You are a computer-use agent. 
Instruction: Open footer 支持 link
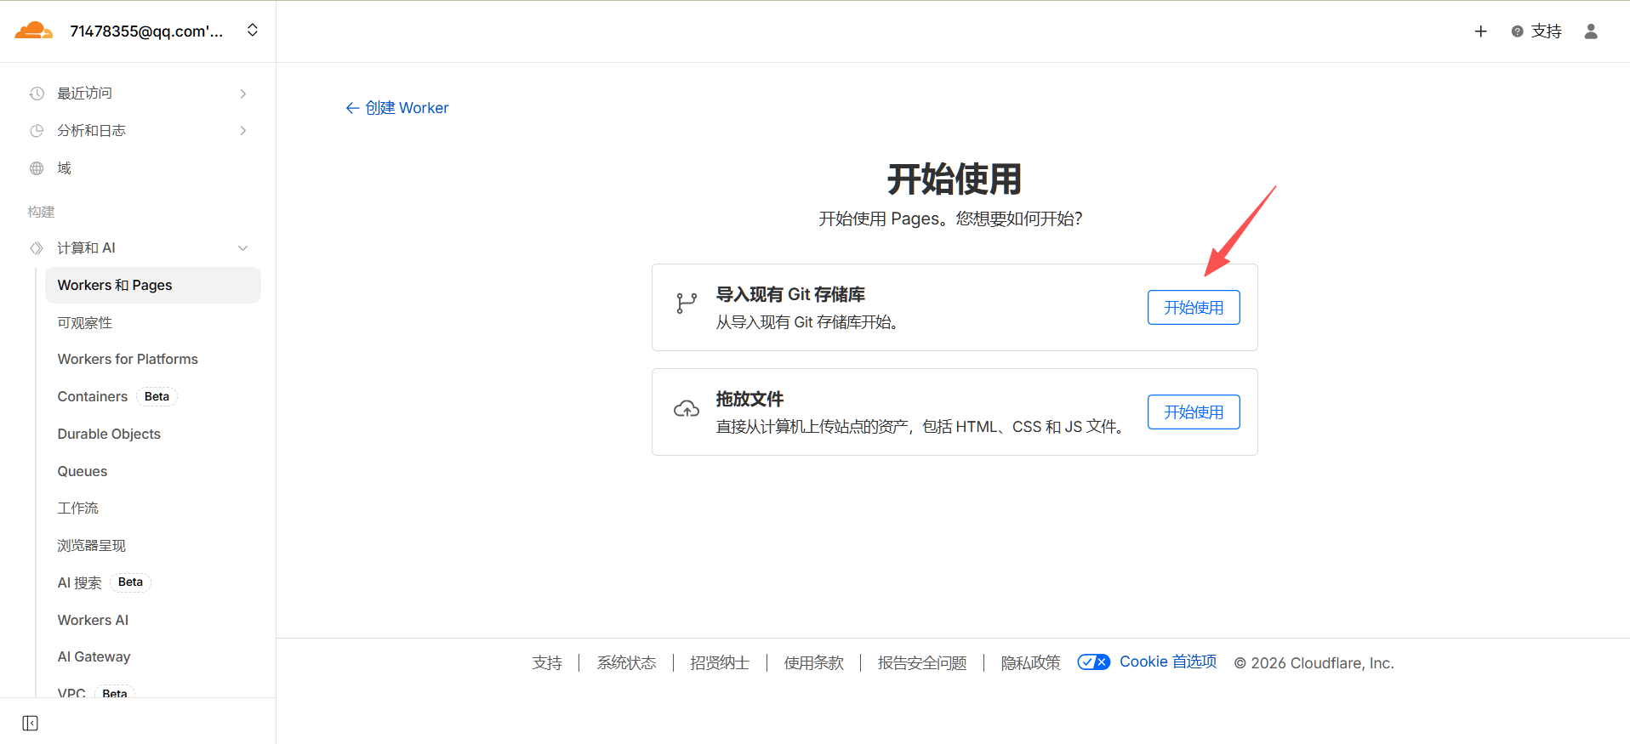(x=547, y=663)
